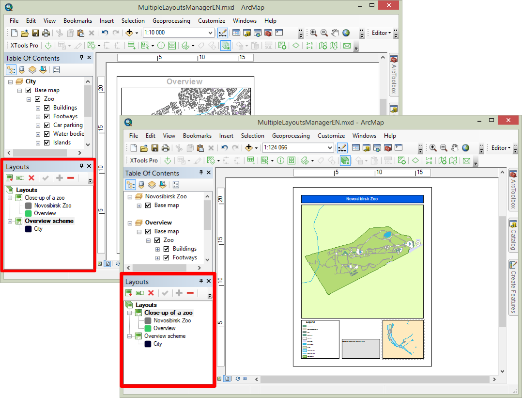The width and height of the screenshot is (522, 398).
Task: Open File menu in front window
Action: coord(134,136)
